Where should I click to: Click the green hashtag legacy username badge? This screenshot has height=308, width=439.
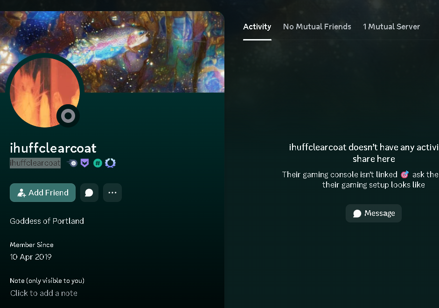98,163
